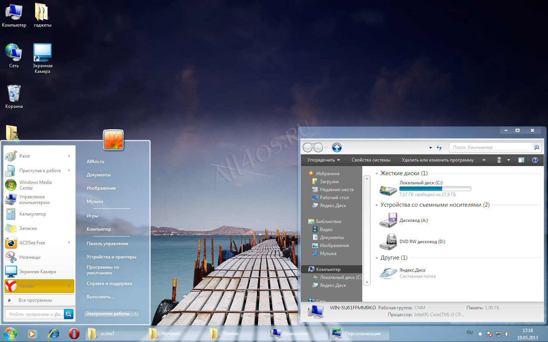This screenshot has height=342, width=548.
Task: Open Программы по умолчанию
Action: tap(103, 270)
